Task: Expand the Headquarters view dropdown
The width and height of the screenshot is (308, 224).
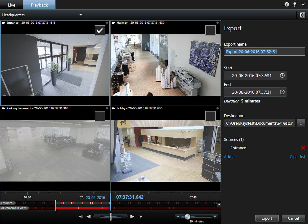Action: point(81,15)
